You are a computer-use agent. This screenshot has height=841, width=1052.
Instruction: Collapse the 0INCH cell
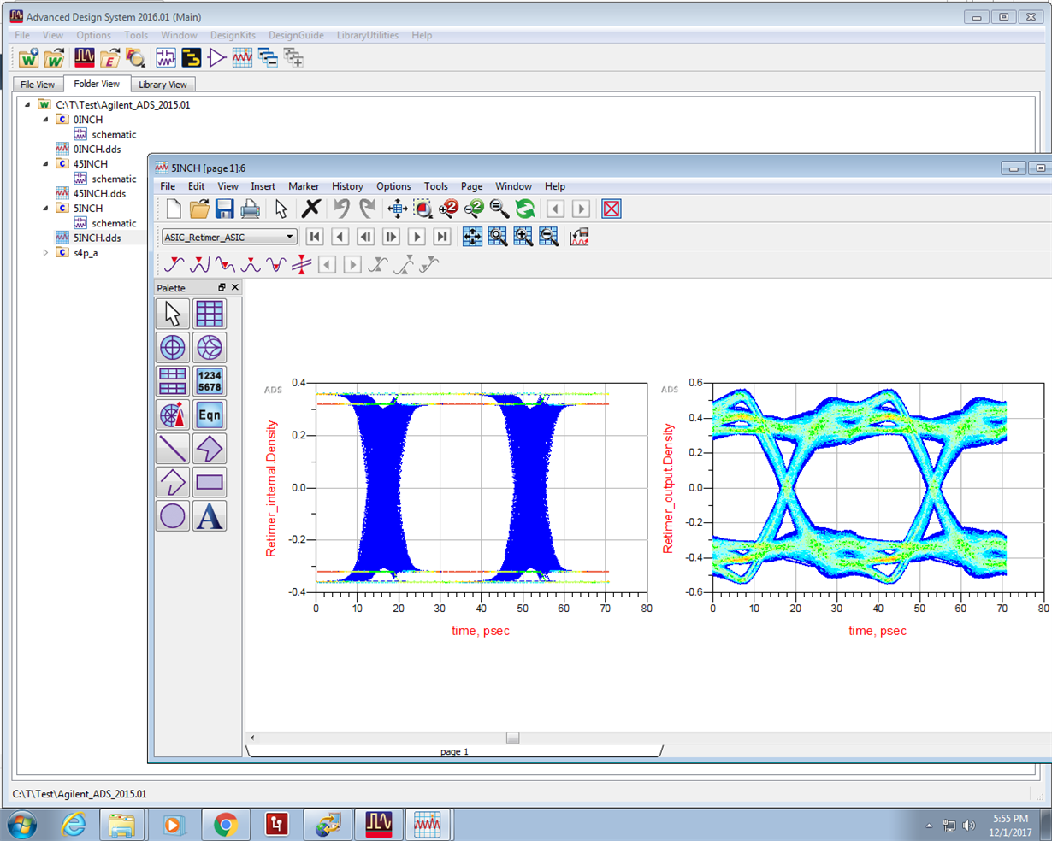click(x=46, y=120)
